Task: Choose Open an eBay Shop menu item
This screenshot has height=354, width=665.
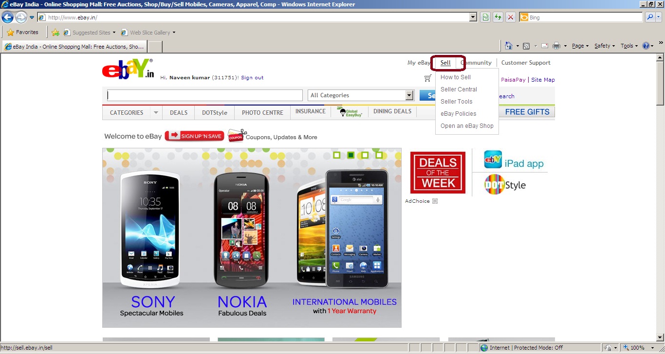Action: click(x=467, y=126)
